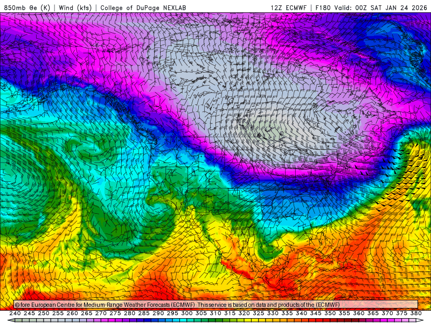
Task: Click the color bar's right end arrow
Action: click(420, 320)
